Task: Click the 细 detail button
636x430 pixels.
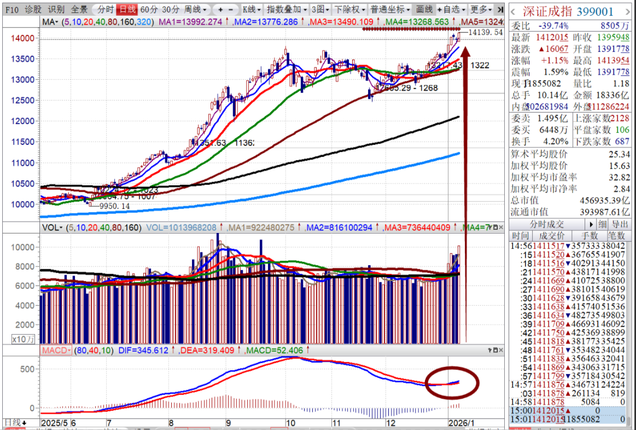Action: 602,224
